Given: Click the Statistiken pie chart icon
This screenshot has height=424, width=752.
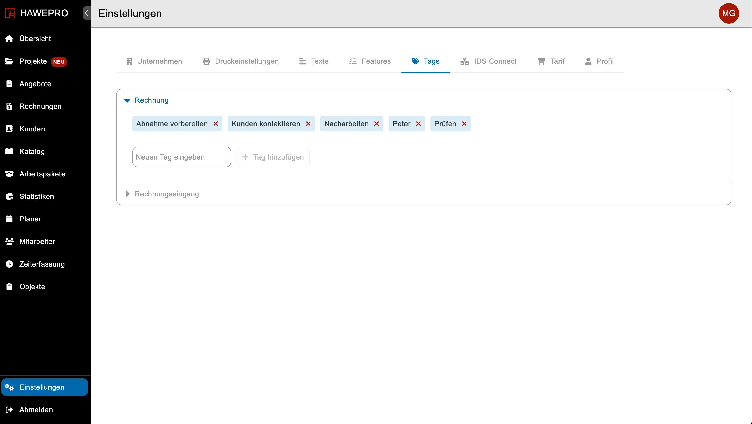Looking at the screenshot, I should pos(9,197).
